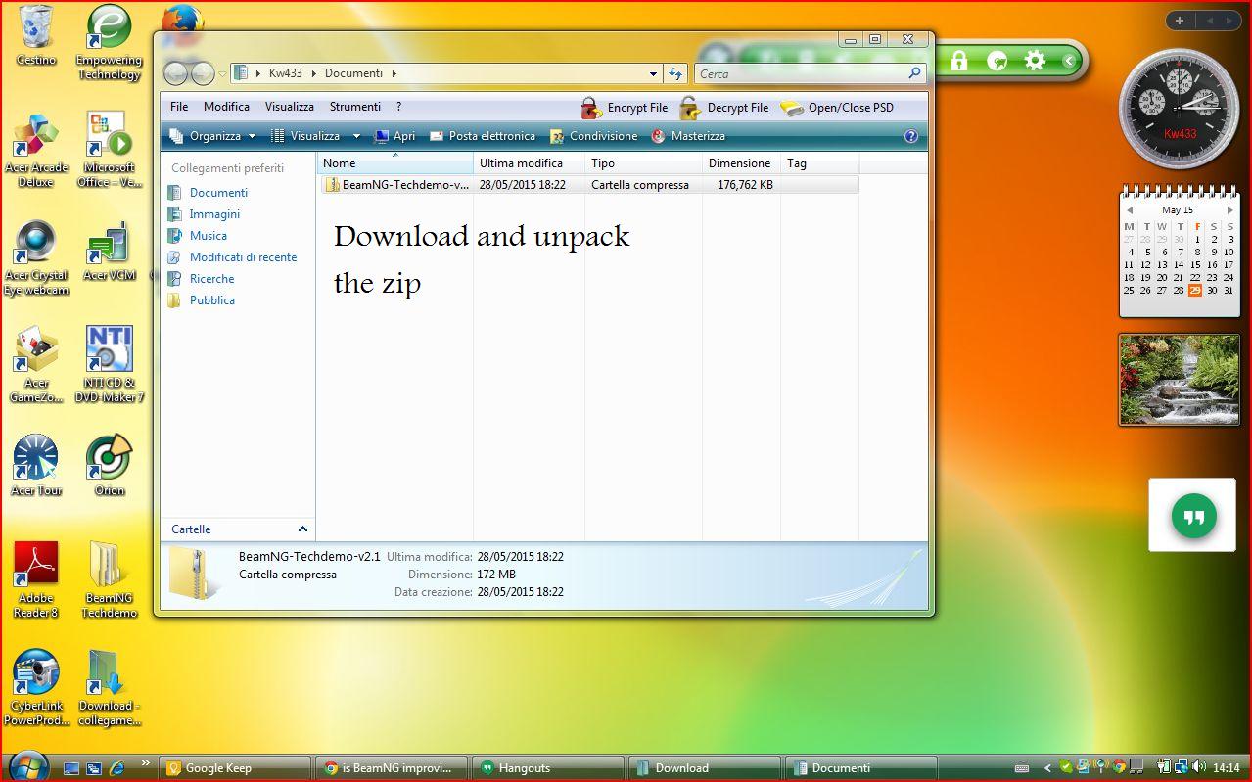1252x782 pixels.
Task: Open Download collegamento desktop shortcut
Action: [109, 687]
